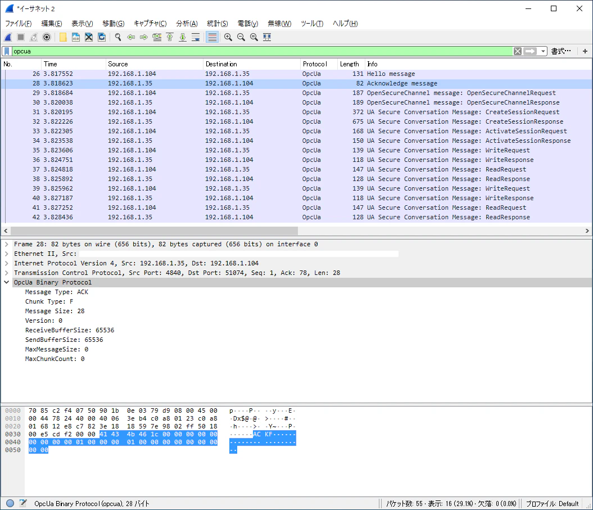Open the ファイル(F) menu
Image resolution: width=593 pixels, height=510 pixels.
coord(18,24)
